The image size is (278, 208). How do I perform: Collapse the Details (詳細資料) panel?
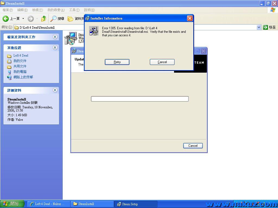[55, 90]
